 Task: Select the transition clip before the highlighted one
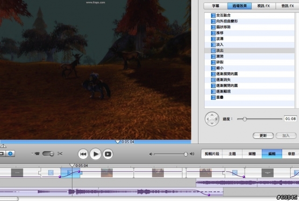tap(50, 173)
